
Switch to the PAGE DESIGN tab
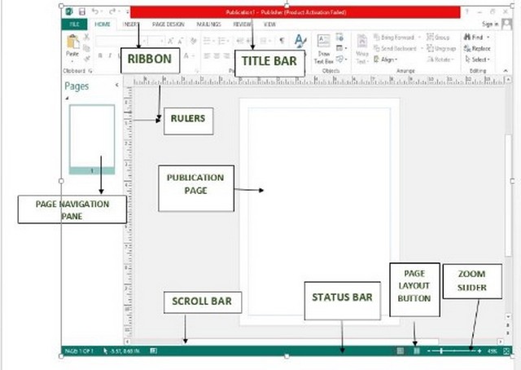tap(168, 25)
